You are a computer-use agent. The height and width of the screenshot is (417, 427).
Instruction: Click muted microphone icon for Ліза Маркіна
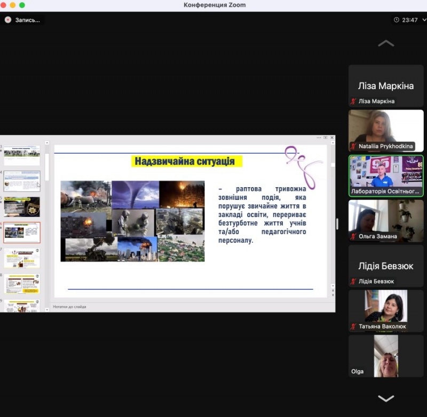(353, 101)
